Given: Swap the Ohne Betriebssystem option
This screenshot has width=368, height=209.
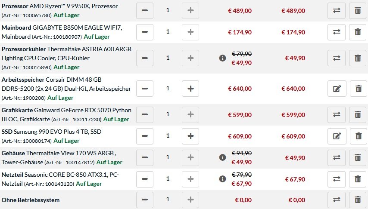Looking at the screenshot, I should pyautogui.click(x=337, y=200).
